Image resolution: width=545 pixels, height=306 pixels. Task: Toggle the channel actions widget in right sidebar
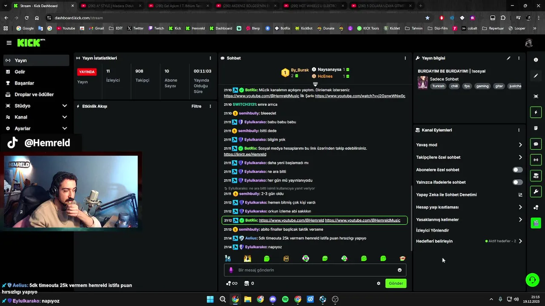(536, 176)
